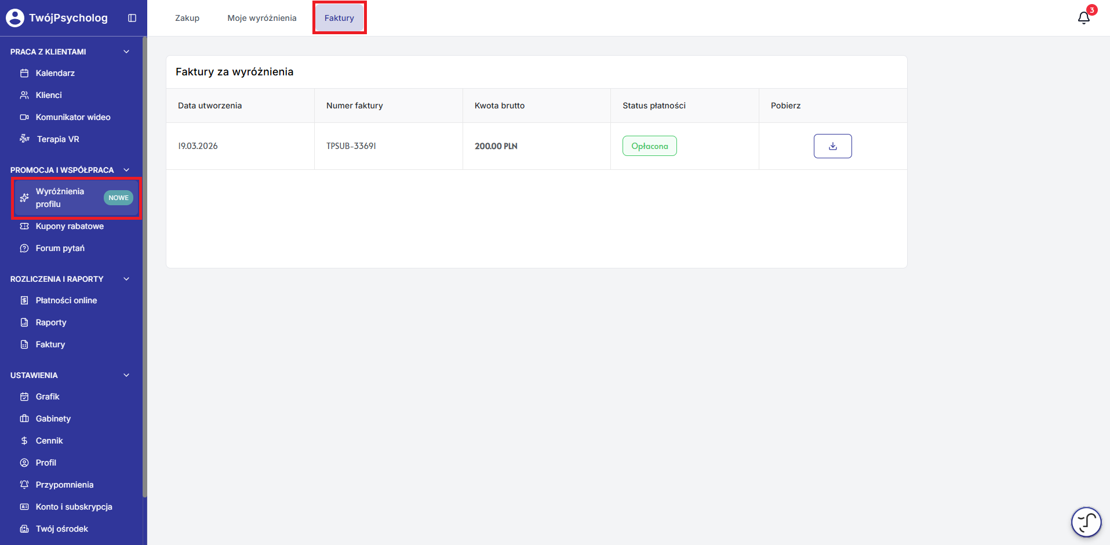Download invoice TPSUB-33691 with the download button
Screen dimensions: 1110x545
pos(832,146)
